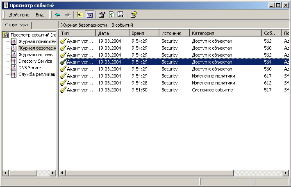Viewport: 291px width, 187px height.
Task: Select Журнал приложений in the tree
Action: click(x=37, y=41)
